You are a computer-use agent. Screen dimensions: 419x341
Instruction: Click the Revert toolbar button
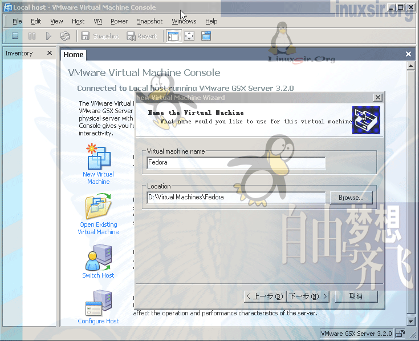141,36
